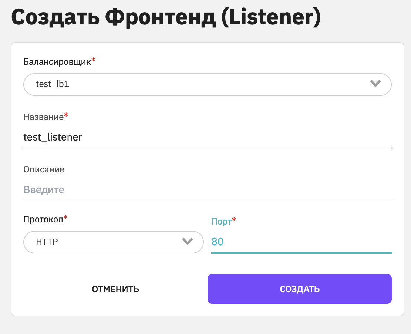411x334 pixels.
Task: Click the Название input field
Action: pyautogui.click(x=207, y=137)
